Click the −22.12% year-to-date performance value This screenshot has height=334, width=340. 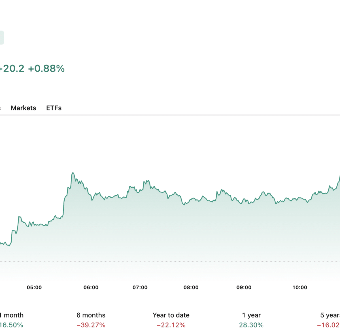171,325
